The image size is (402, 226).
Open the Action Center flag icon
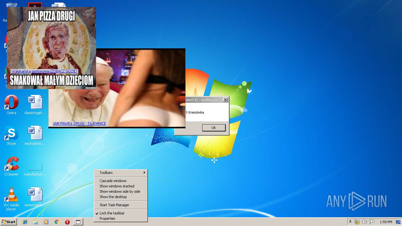click(372, 222)
